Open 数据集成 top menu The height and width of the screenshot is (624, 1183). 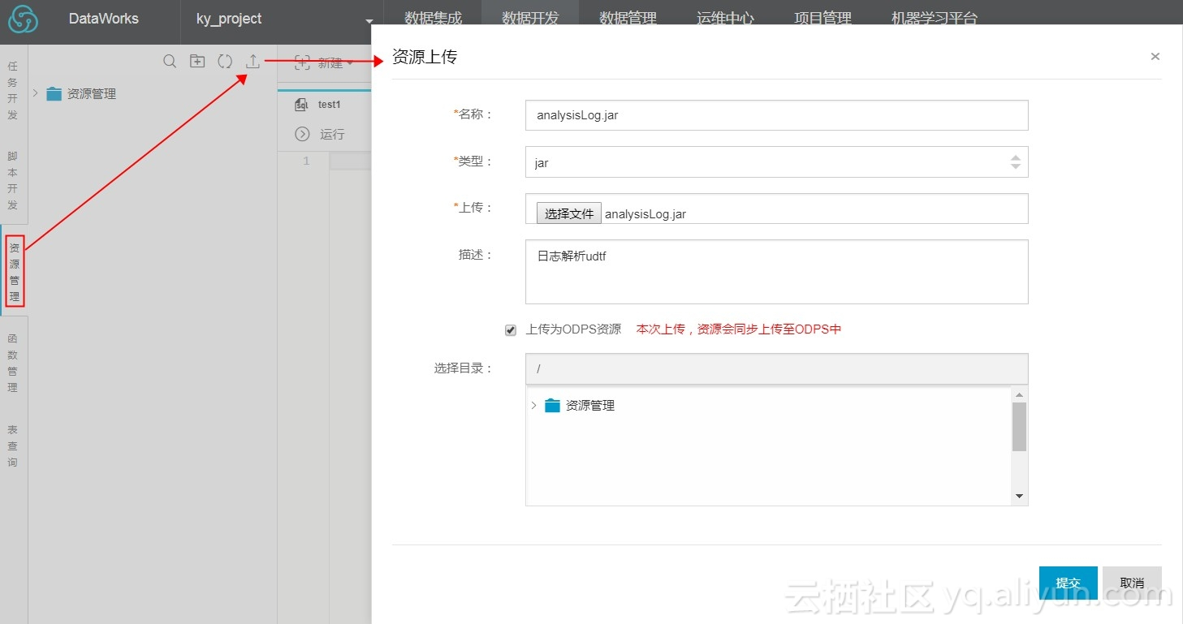(433, 19)
